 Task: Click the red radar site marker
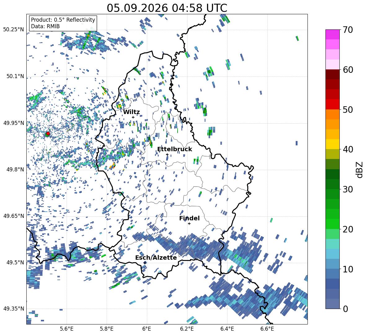(48, 133)
